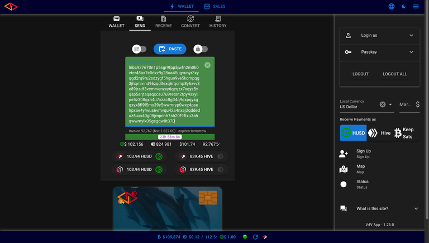Viewport: 429px width, 243px height.
Task: Click the HBD price $1.00
Action: (228, 237)
